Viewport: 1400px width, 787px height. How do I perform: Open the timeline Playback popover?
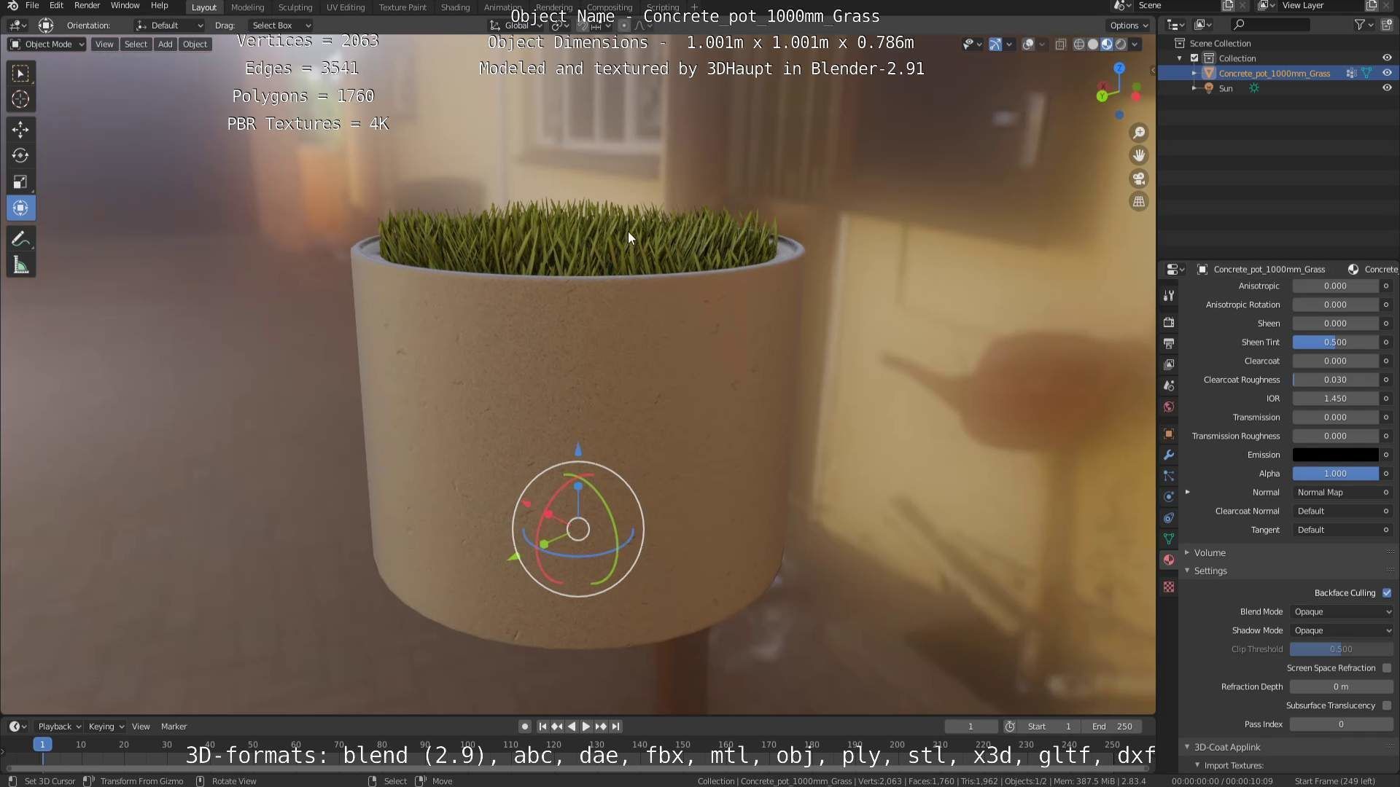(x=59, y=727)
